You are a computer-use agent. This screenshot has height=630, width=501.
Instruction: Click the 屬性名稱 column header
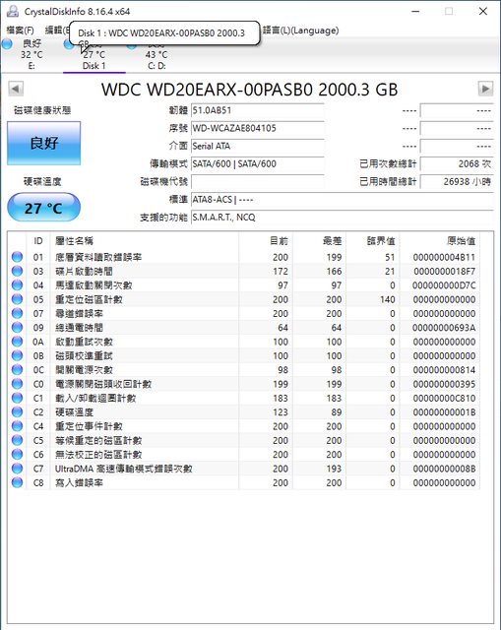(74, 240)
